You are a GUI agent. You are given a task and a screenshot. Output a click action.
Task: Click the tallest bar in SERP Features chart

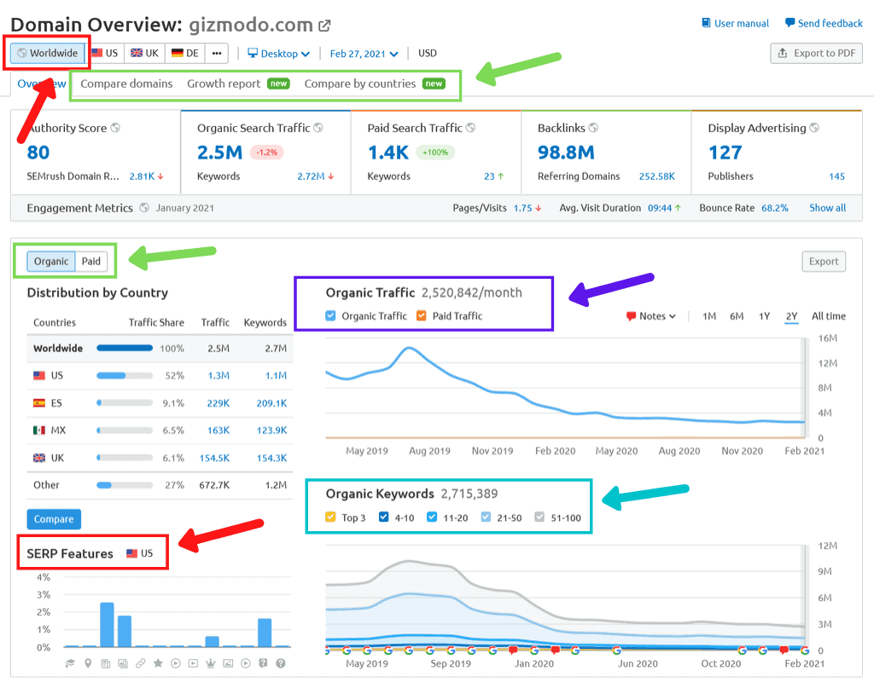(107, 625)
